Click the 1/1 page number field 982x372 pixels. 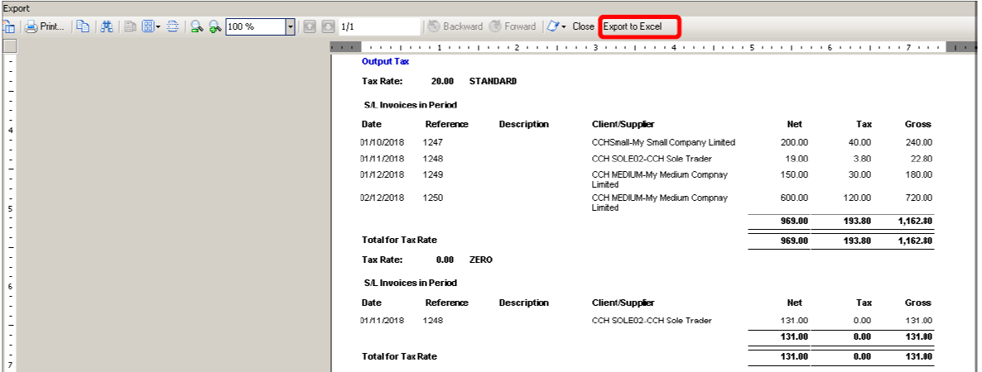378,27
